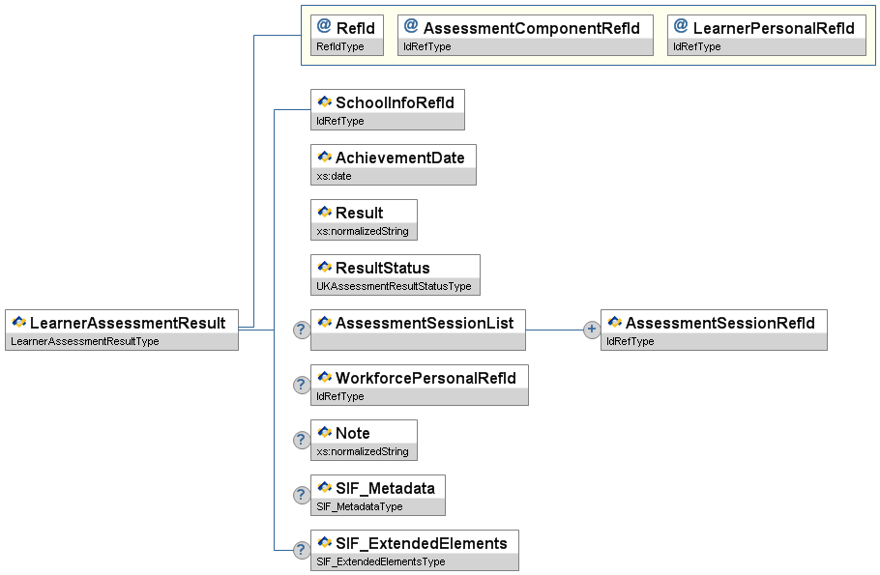Click the @ icon of AssessmentComponentRefId
This screenshot has width=880, height=575.
point(411,27)
